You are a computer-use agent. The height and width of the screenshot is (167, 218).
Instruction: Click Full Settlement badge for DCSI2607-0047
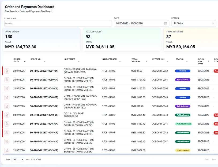(183, 141)
